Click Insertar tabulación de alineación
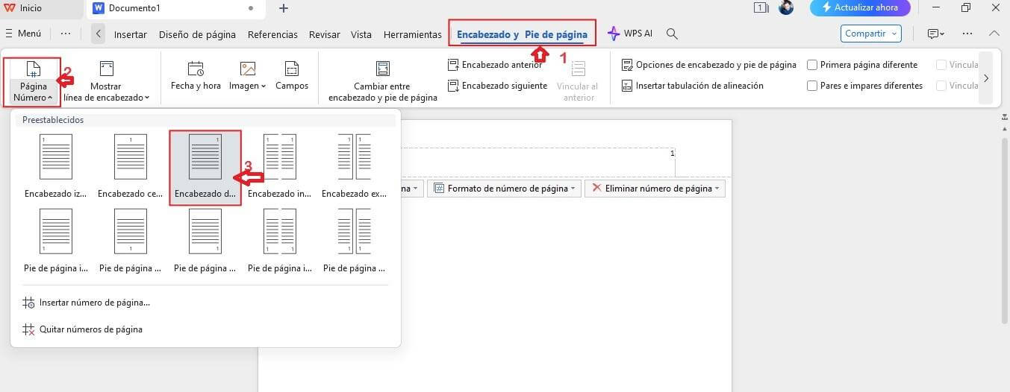The image size is (1010, 392). 692,86
